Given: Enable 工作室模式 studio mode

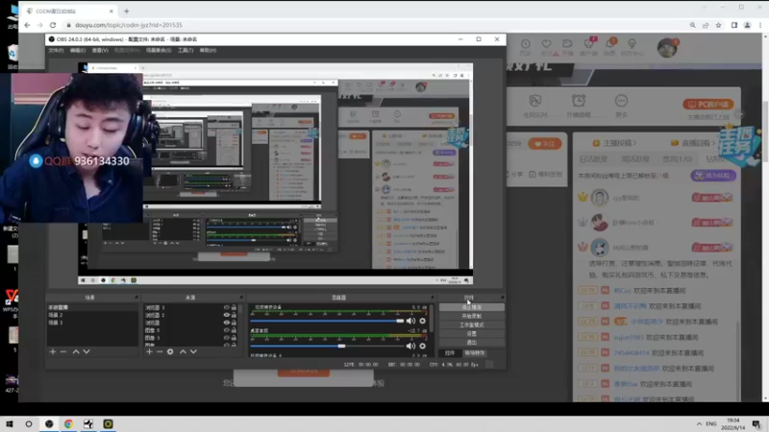Looking at the screenshot, I should point(471,324).
